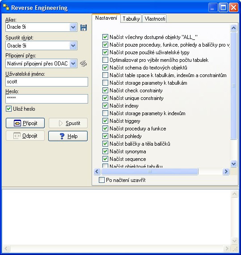241x255 pixels.
Task: Uncheck Načíst procedury a funkce
Action: tap(105, 129)
